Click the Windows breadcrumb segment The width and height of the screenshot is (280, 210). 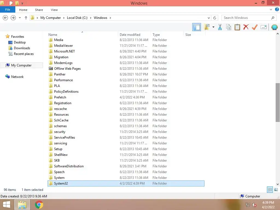pyautogui.click(x=100, y=18)
